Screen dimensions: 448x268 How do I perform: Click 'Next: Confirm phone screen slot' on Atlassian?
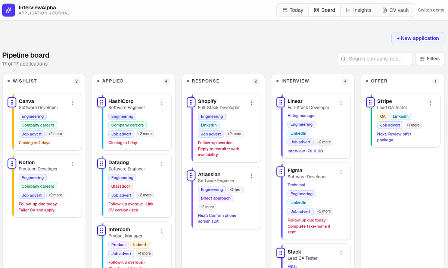coord(217,218)
